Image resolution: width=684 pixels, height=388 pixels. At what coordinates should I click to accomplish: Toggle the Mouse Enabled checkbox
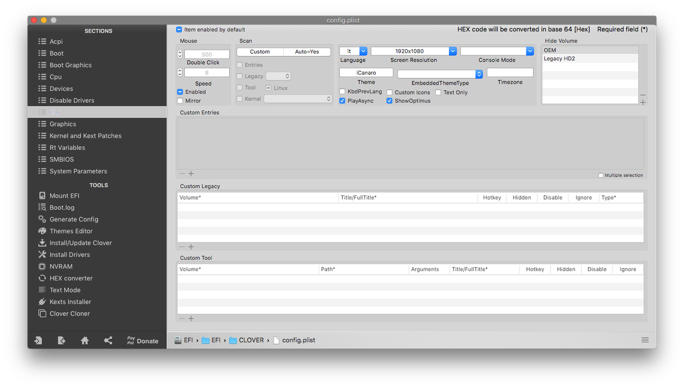coord(180,92)
